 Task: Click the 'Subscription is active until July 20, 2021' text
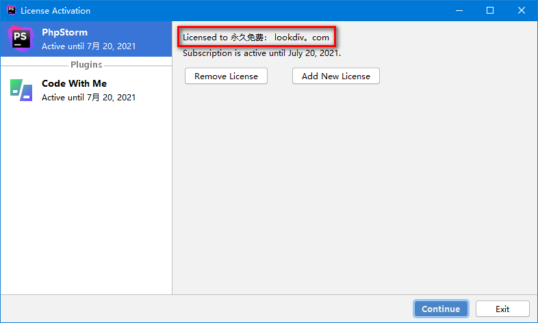(x=261, y=53)
